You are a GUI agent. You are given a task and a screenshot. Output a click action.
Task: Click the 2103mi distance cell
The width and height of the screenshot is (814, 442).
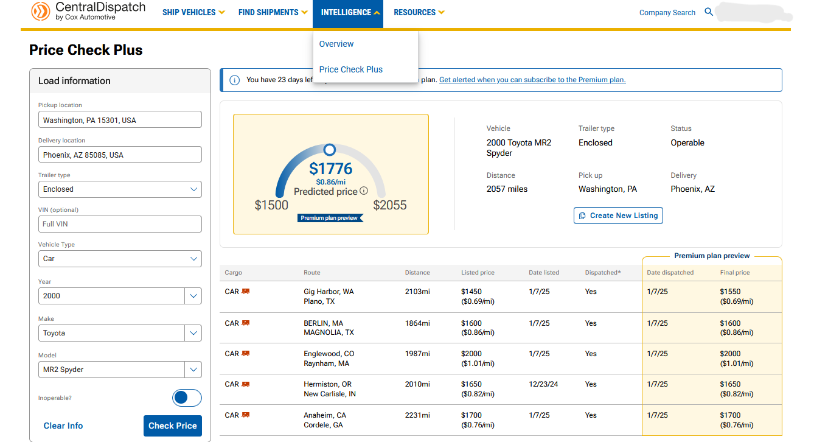[x=417, y=292]
